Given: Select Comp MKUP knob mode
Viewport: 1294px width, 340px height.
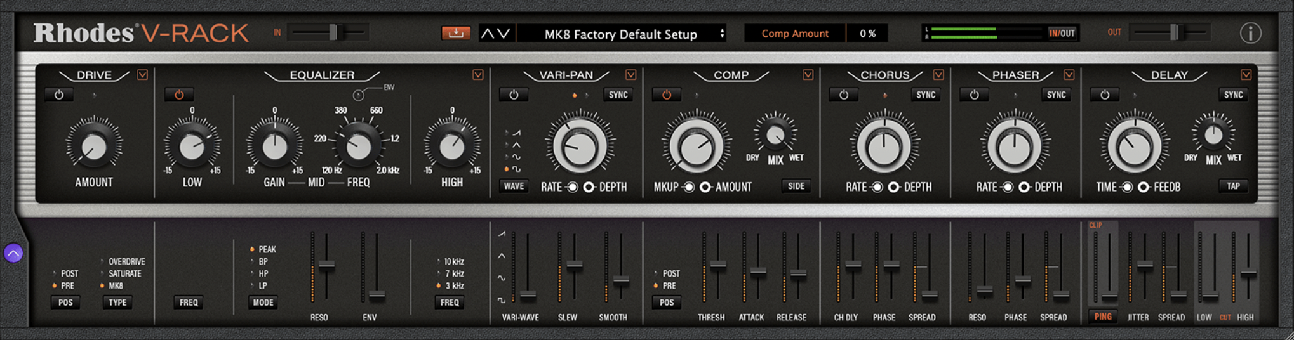Looking at the screenshot, I should click(688, 187).
